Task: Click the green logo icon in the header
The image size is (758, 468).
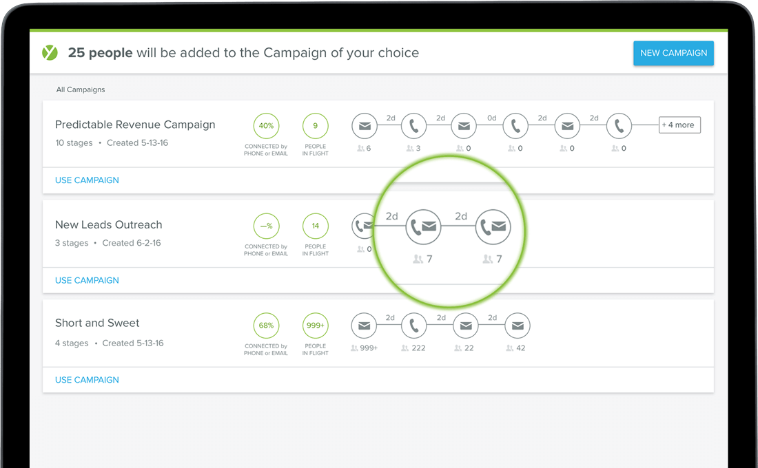Action: [x=50, y=52]
